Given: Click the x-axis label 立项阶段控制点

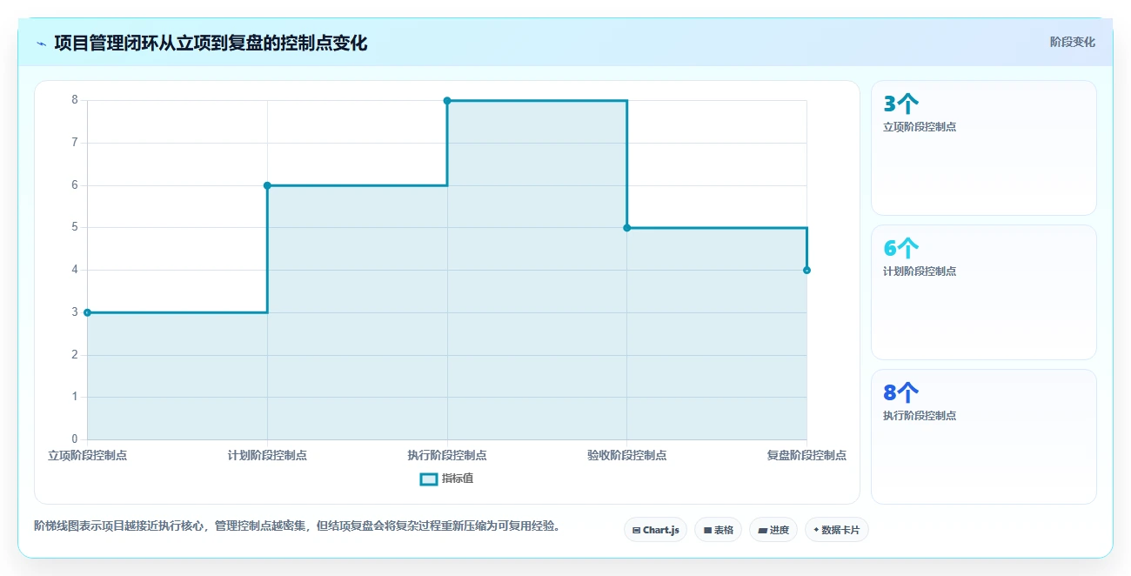Looking at the screenshot, I should pyautogui.click(x=87, y=455).
